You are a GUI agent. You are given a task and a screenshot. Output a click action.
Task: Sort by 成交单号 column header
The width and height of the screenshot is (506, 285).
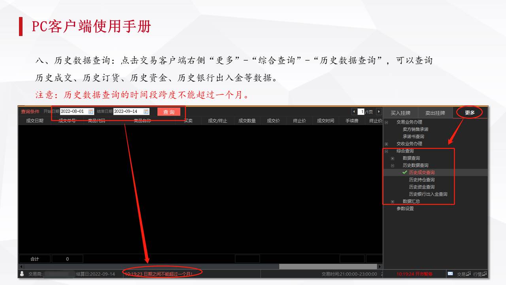[67, 121]
